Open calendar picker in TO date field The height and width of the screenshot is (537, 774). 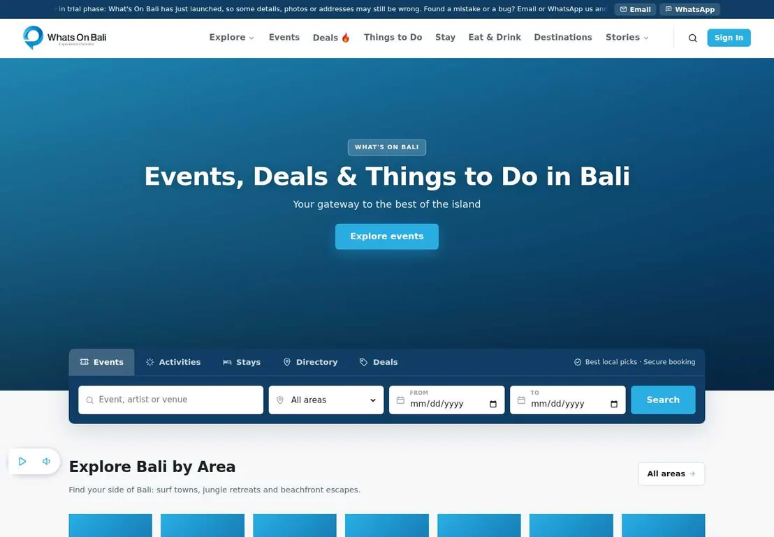[x=613, y=404]
